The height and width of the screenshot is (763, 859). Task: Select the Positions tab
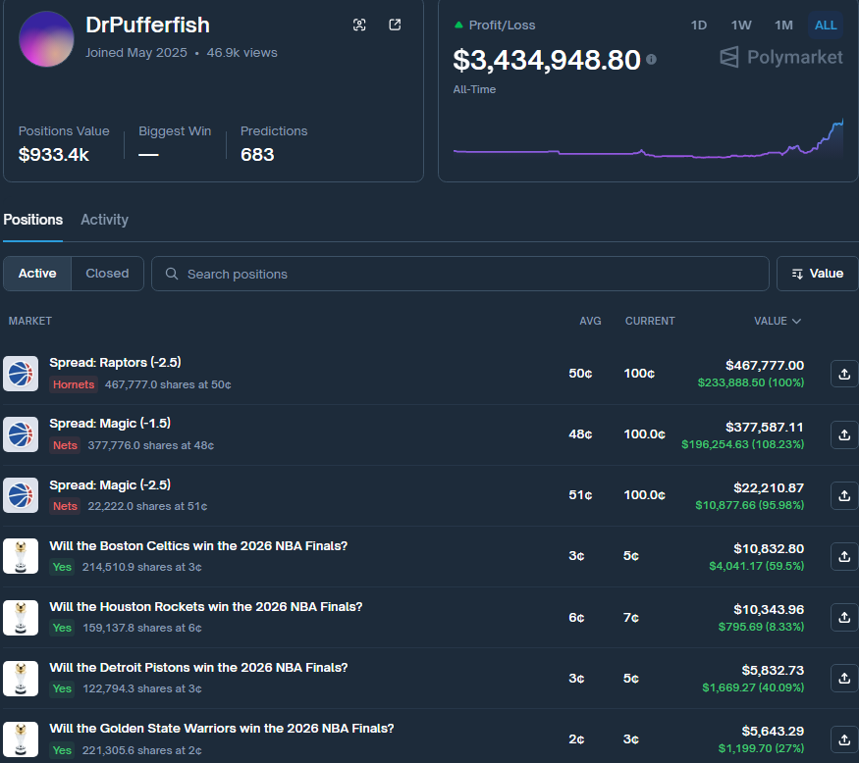click(x=32, y=219)
